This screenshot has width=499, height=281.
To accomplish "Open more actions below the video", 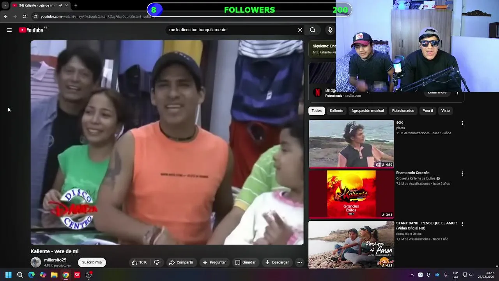I will 299,262.
